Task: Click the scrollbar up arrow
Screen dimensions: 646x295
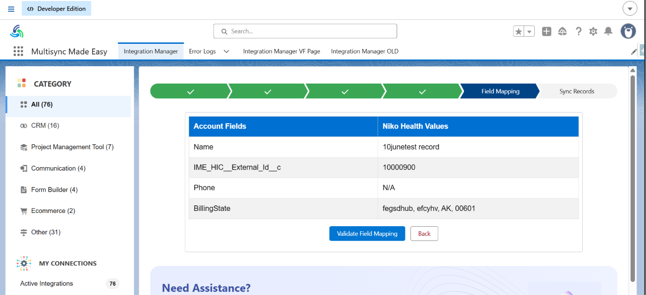Action: (x=633, y=70)
